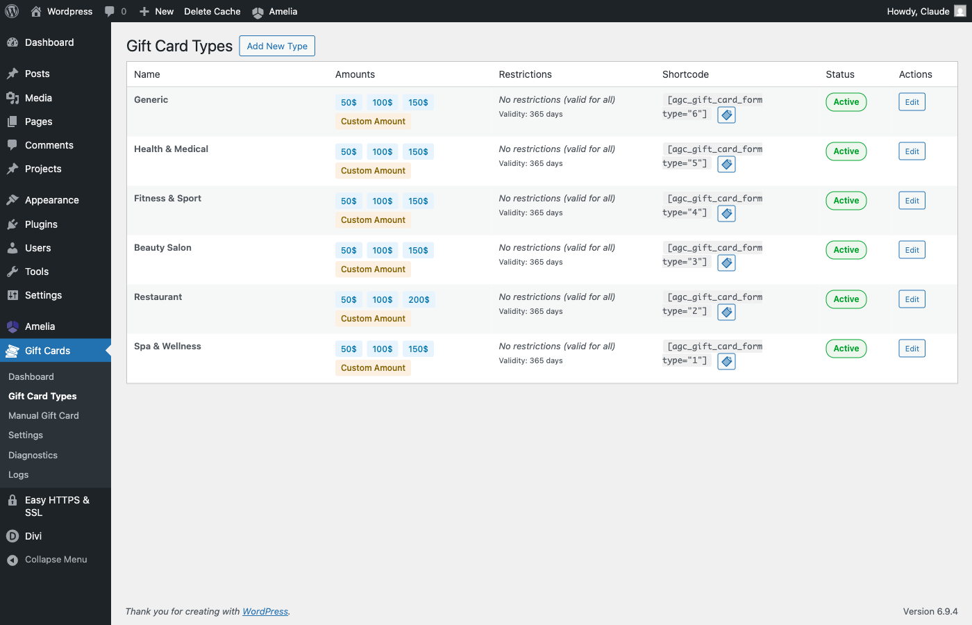Viewport: 972px width, 625px height.
Task: Open the New content dropdown
Action: pos(156,11)
